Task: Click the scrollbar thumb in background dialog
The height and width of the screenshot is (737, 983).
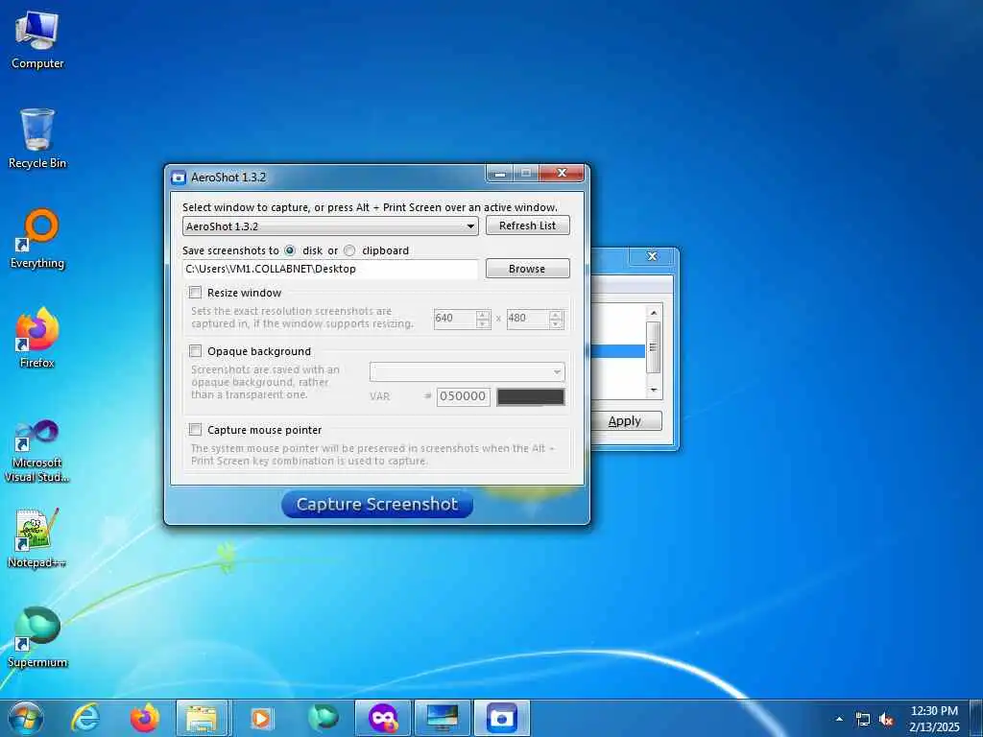Action: [653, 347]
